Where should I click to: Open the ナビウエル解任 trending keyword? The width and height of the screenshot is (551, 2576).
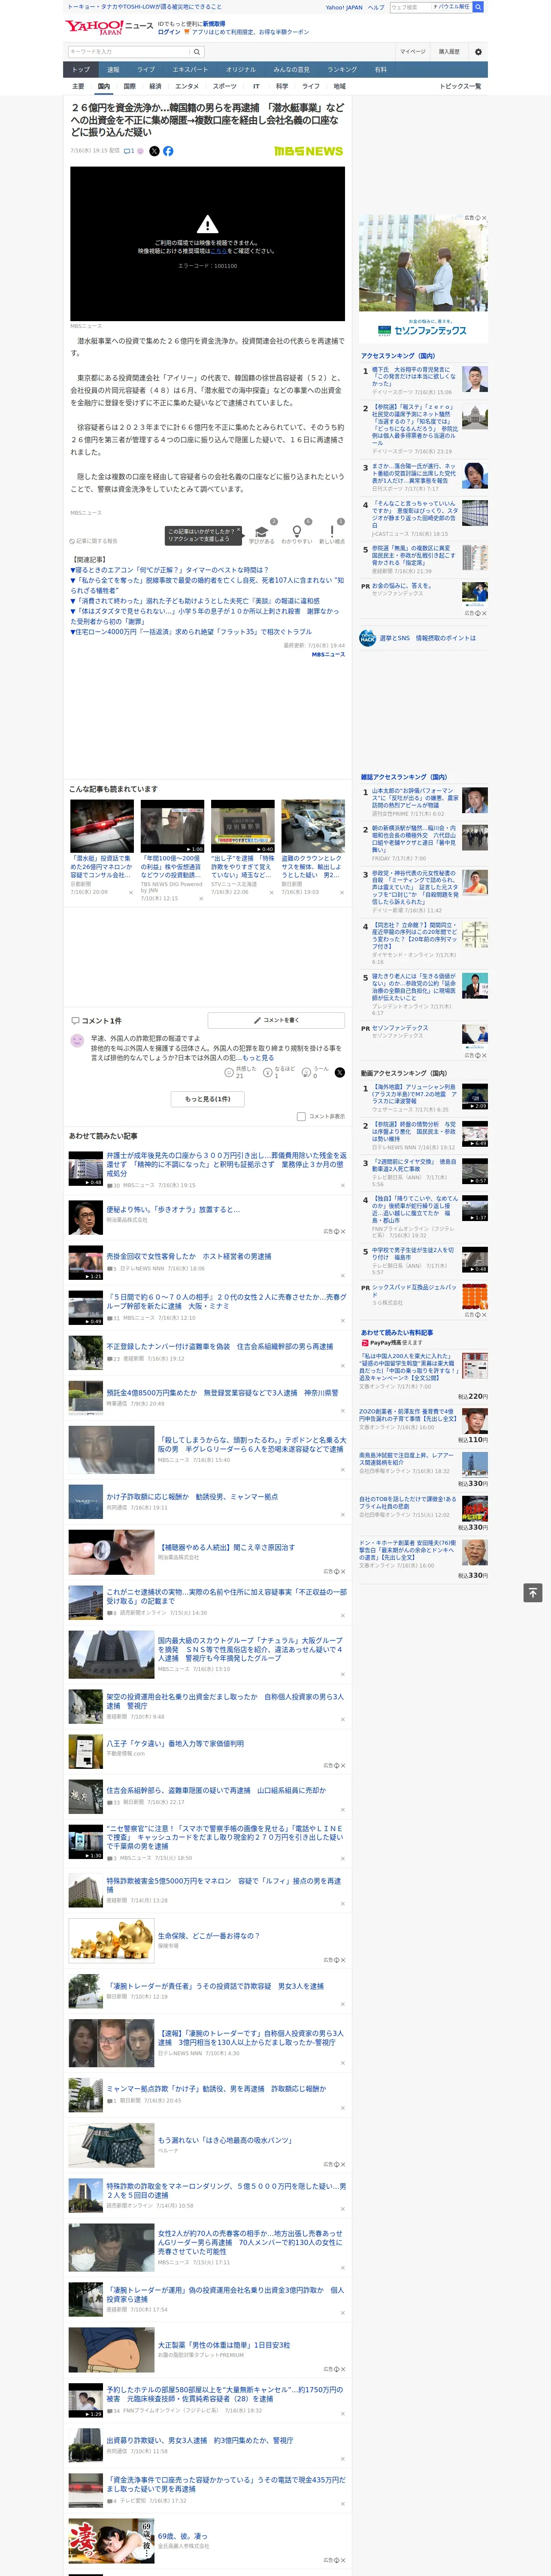(451, 6)
